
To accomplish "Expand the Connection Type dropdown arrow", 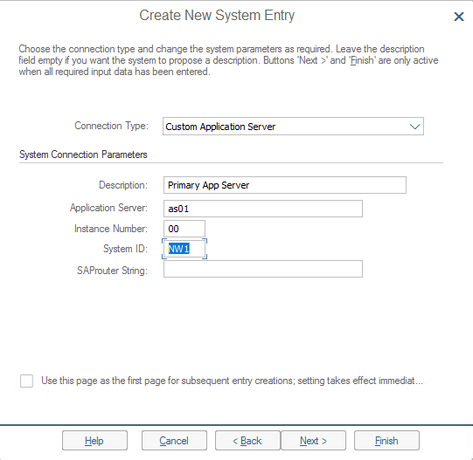I will (414, 127).
